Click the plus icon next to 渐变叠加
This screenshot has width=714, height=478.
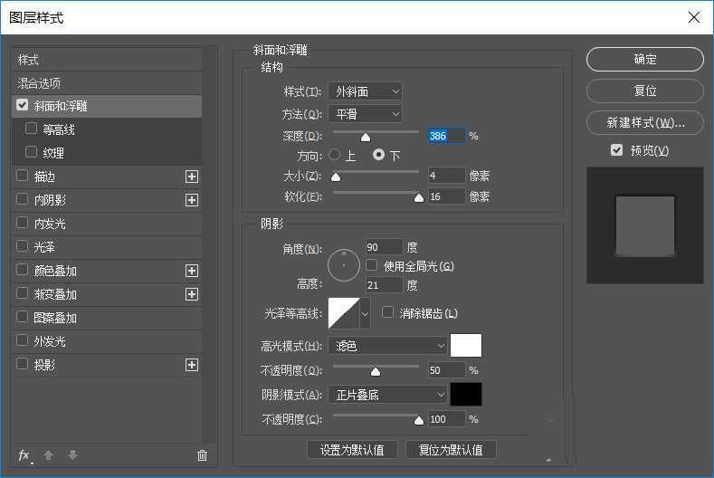pyautogui.click(x=192, y=294)
